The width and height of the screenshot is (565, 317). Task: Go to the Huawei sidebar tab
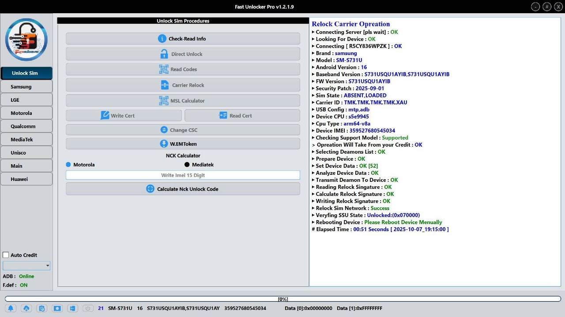coord(26,179)
